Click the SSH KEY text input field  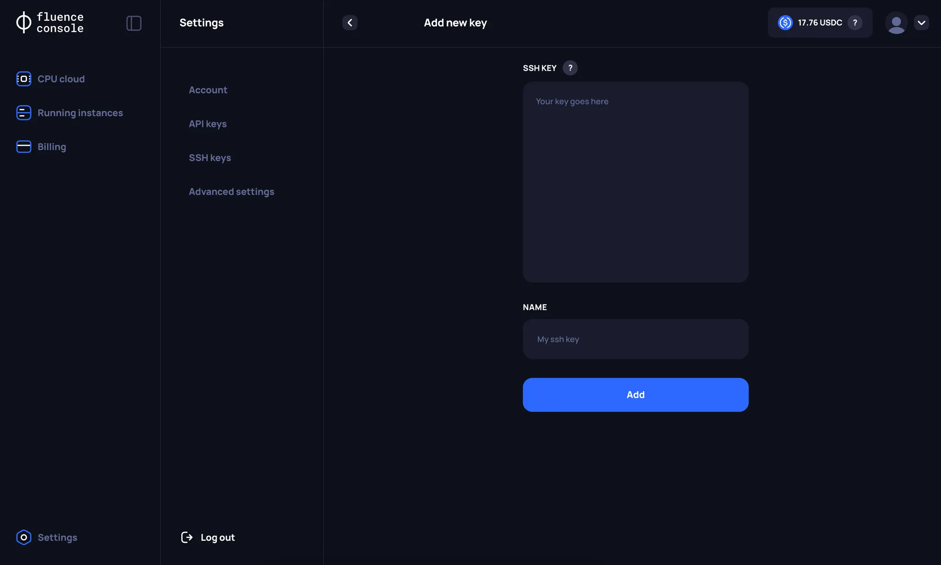click(x=635, y=182)
